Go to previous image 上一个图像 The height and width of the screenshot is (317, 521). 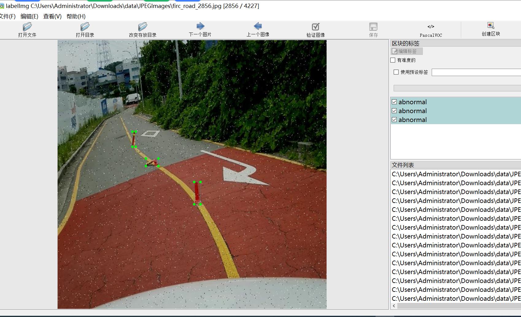point(258,30)
